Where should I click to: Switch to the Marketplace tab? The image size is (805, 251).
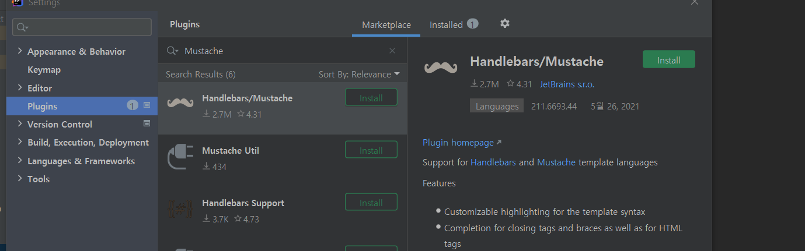tap(386, 25)
